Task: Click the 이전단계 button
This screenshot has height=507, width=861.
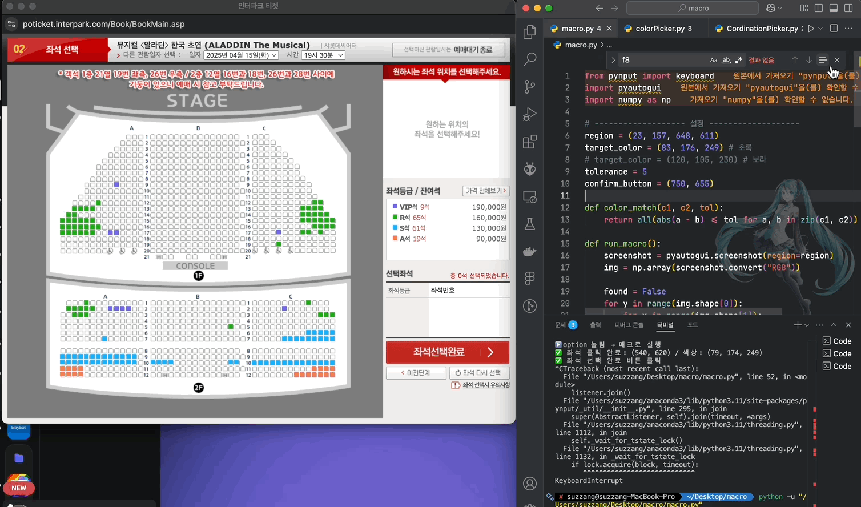Action: click(x=416, y=373)
